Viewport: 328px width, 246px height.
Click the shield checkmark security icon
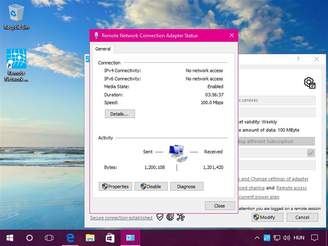coord(160,217)
